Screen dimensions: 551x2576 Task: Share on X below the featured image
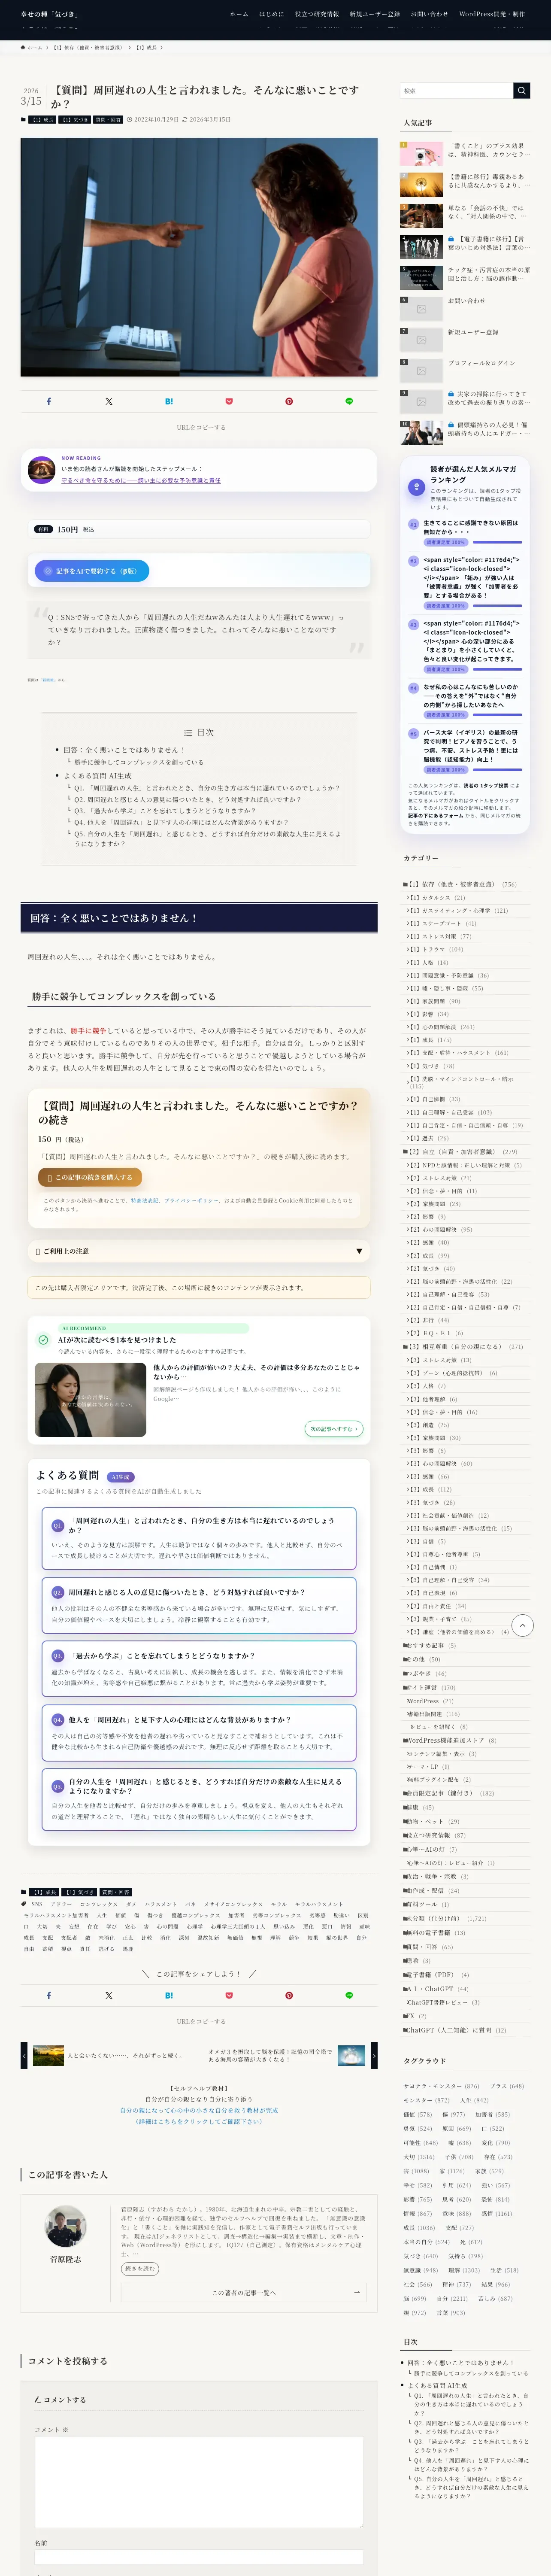pos(109,401)
